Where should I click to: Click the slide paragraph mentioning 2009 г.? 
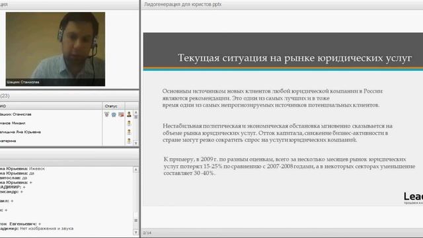[x=289, y=166]
